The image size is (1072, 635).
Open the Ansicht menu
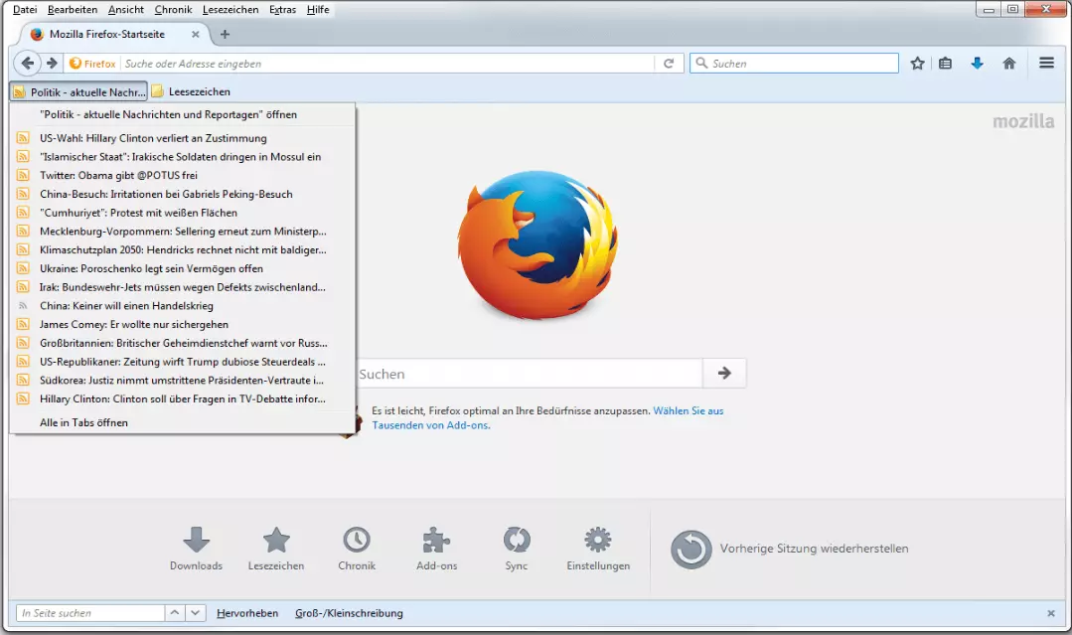pyautogui.click(x=126, y=10)
